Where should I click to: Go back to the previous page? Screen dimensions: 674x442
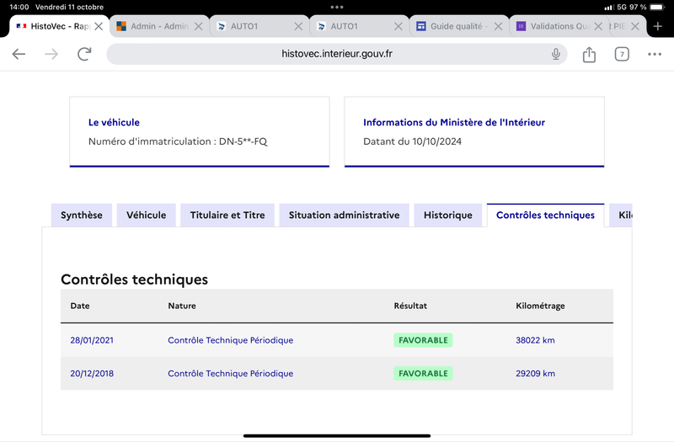pos(19,54)
